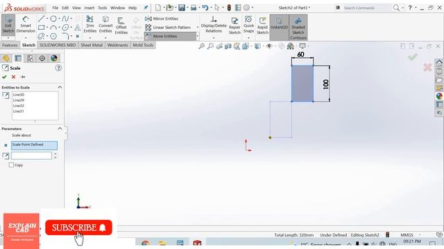This screenshot has height=249, width=444.
Task: Switch to SOLIDWORKS MBD tab
Action: pos(58,45)
